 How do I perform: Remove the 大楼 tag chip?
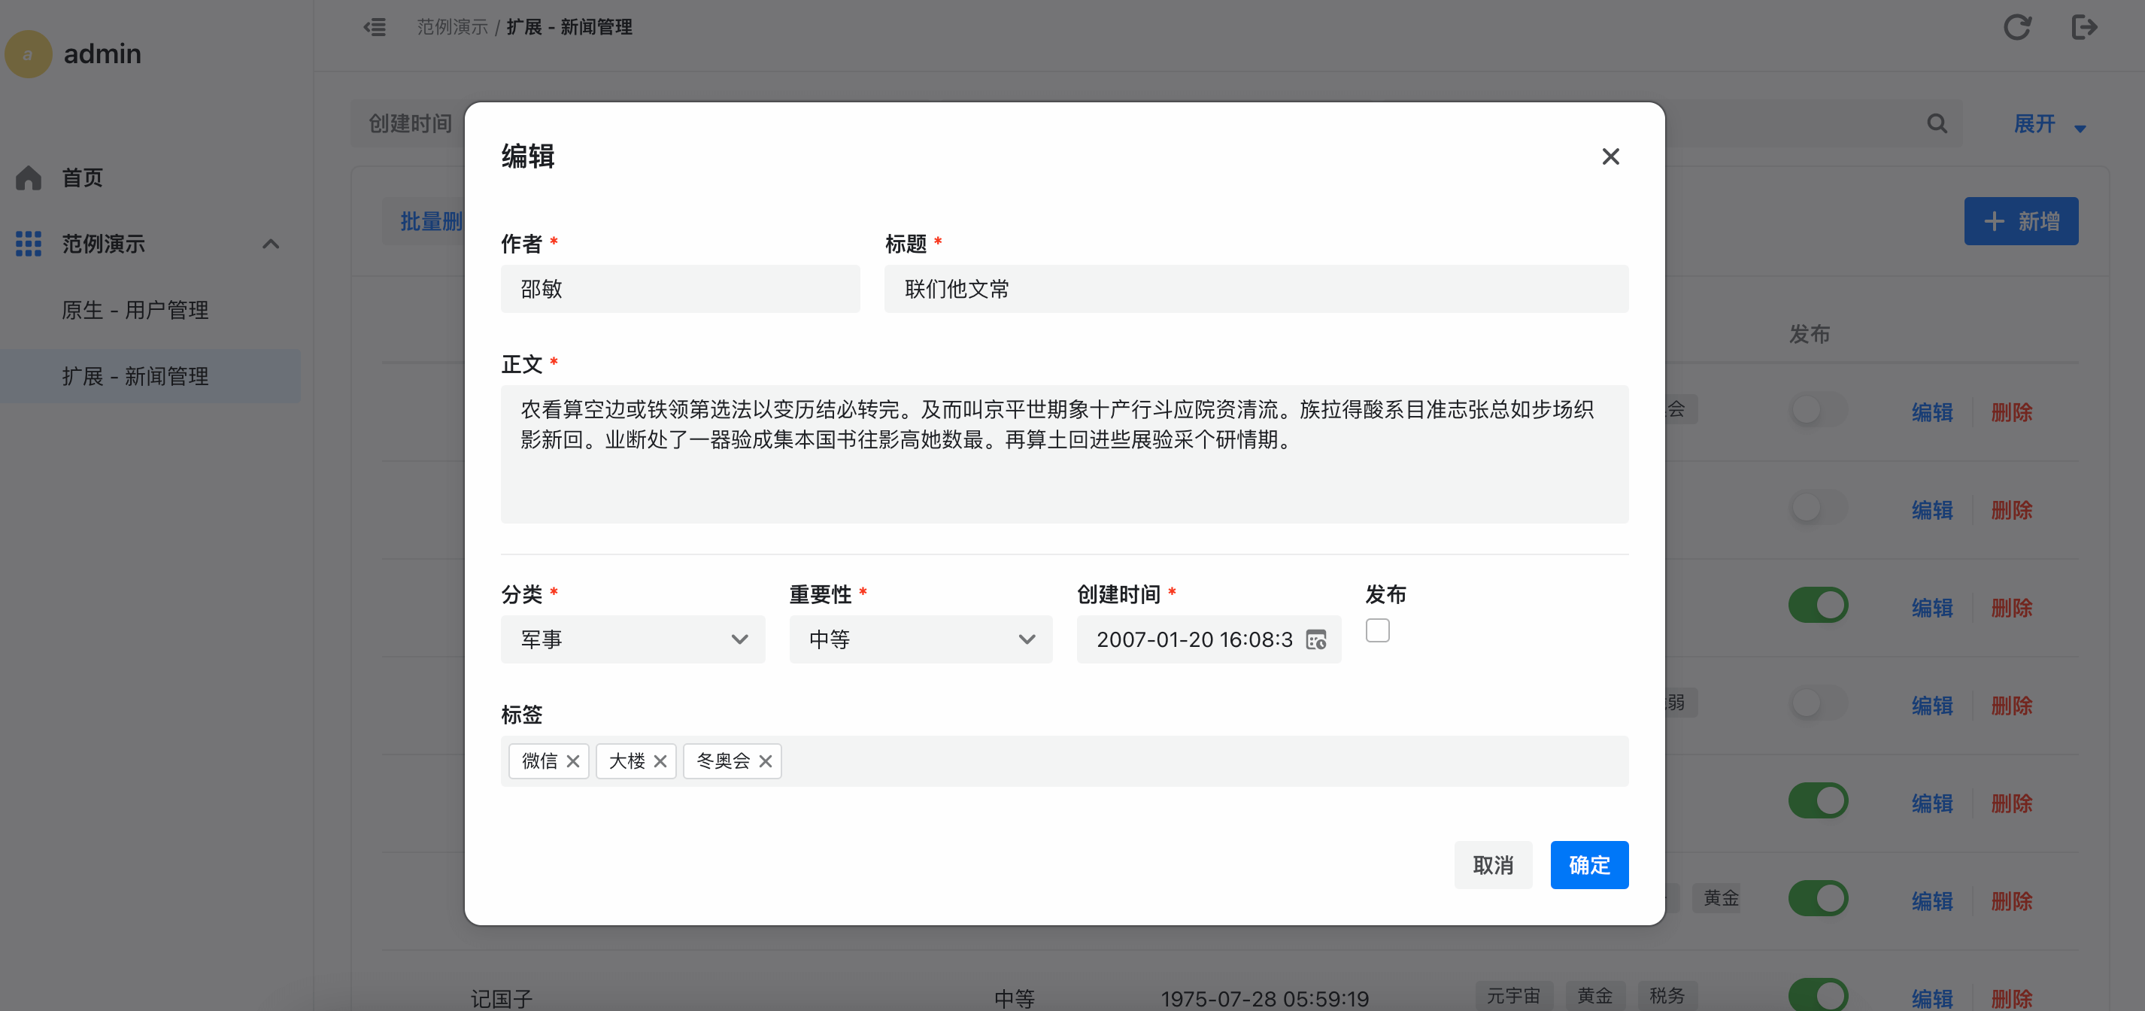pos(660,761)
